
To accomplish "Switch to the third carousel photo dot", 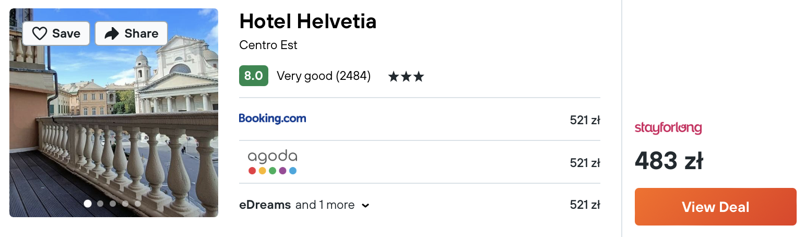I will (113, 204).
